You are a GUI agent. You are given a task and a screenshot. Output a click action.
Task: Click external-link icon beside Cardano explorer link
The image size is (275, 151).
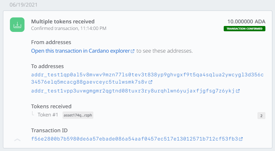[x=133, y=51]
